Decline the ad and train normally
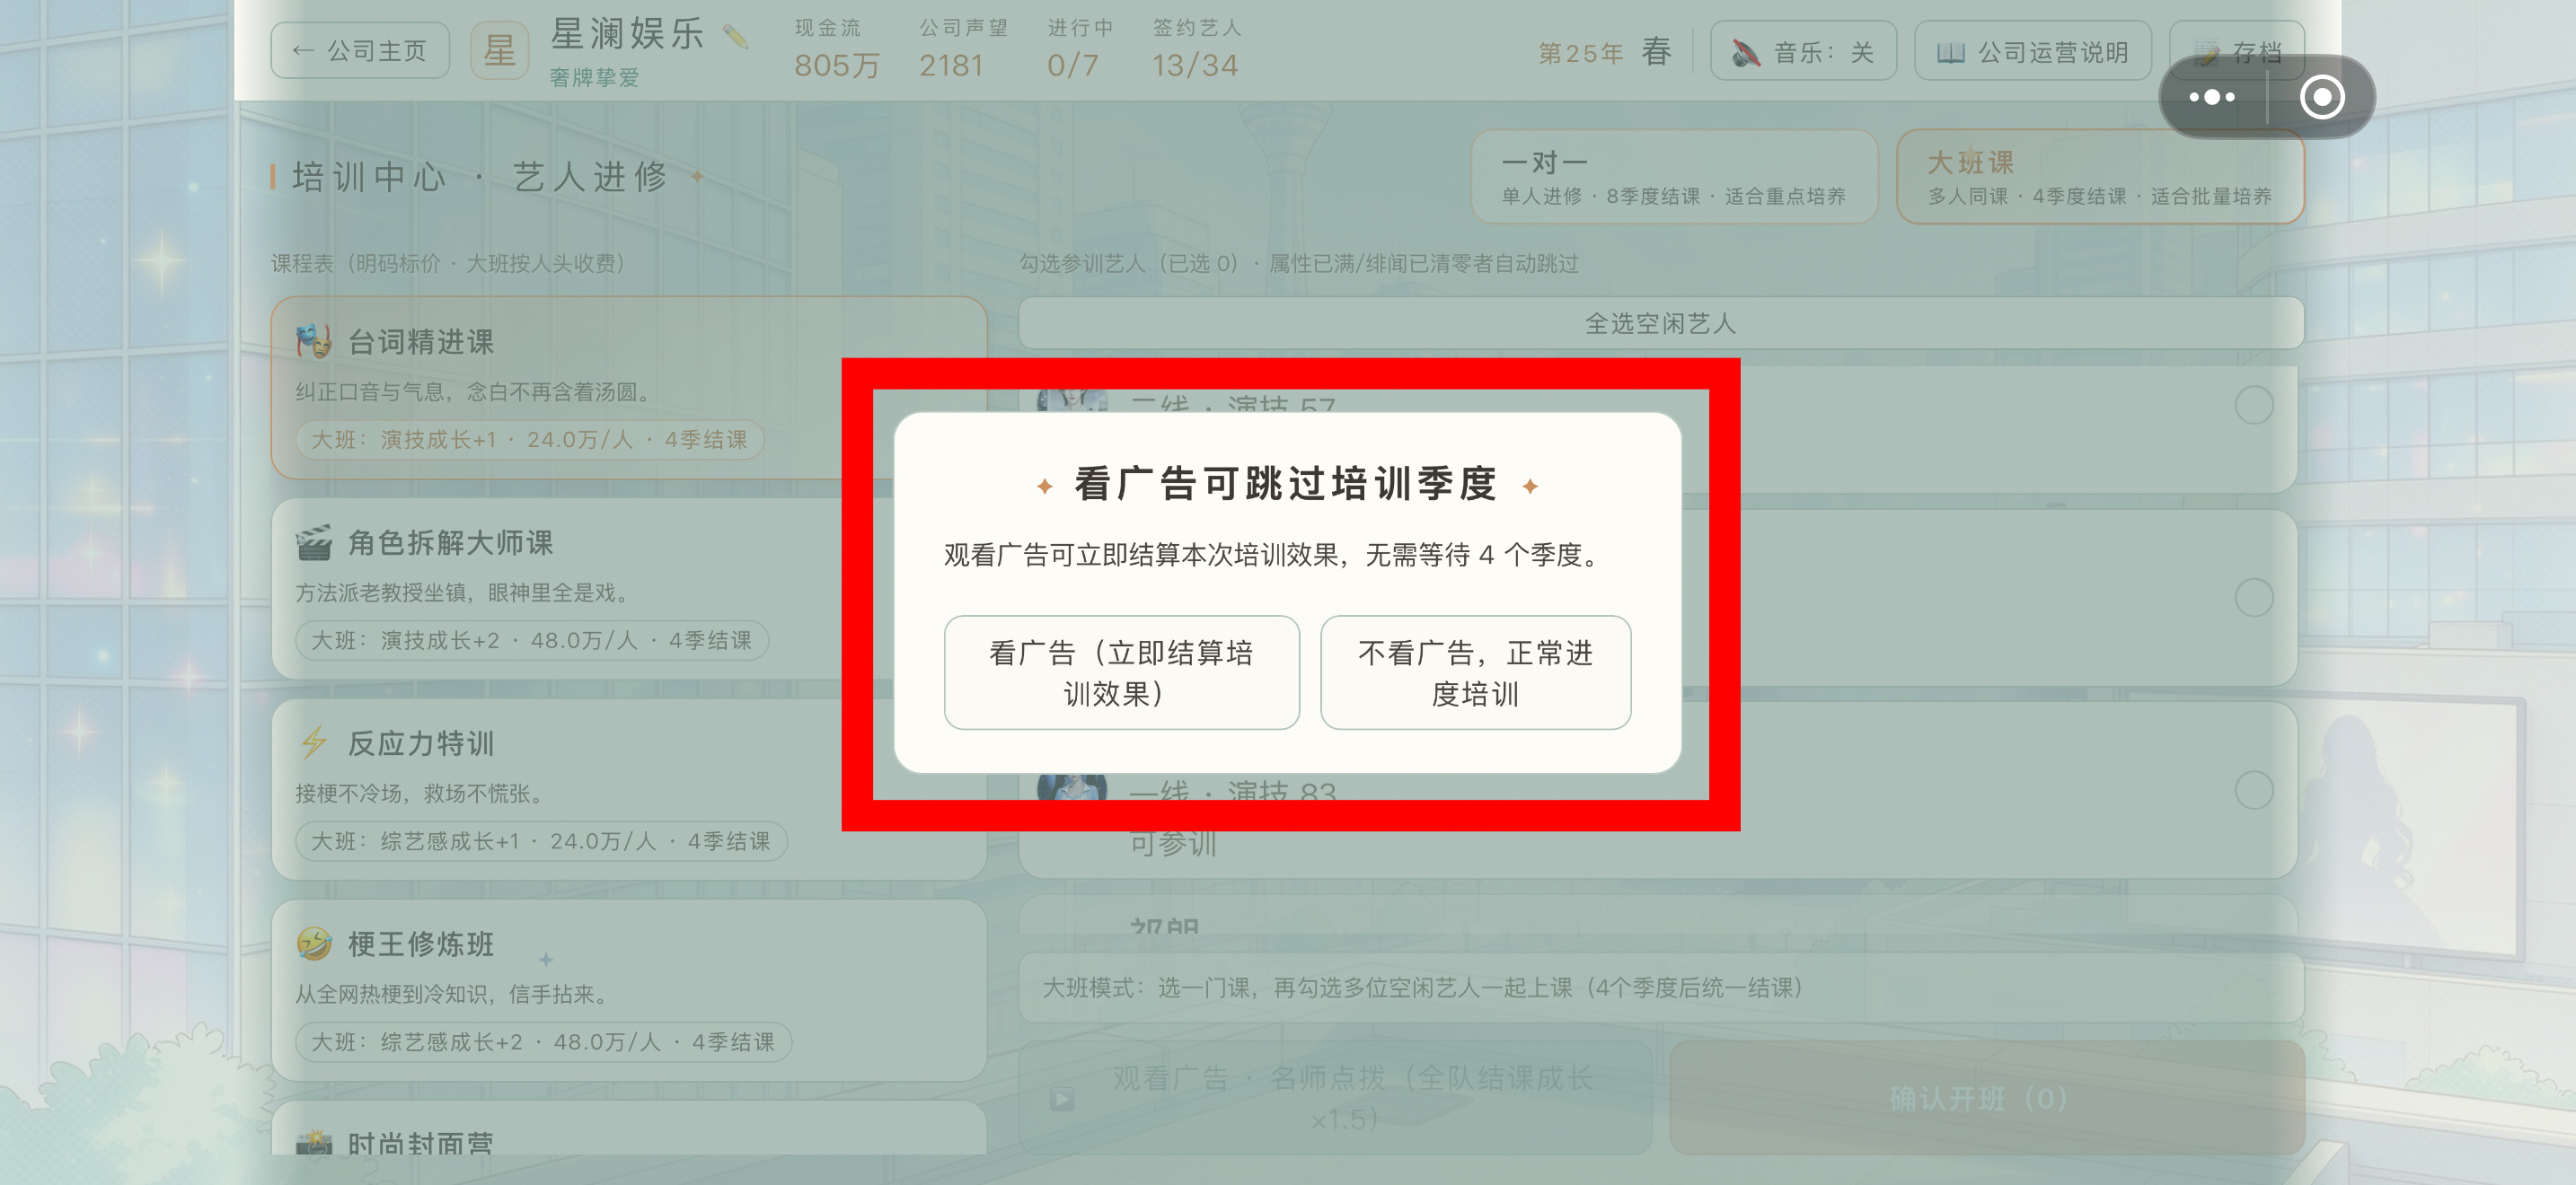The height and width of the screenshot is (1185, 2576). coord(1475,672)
